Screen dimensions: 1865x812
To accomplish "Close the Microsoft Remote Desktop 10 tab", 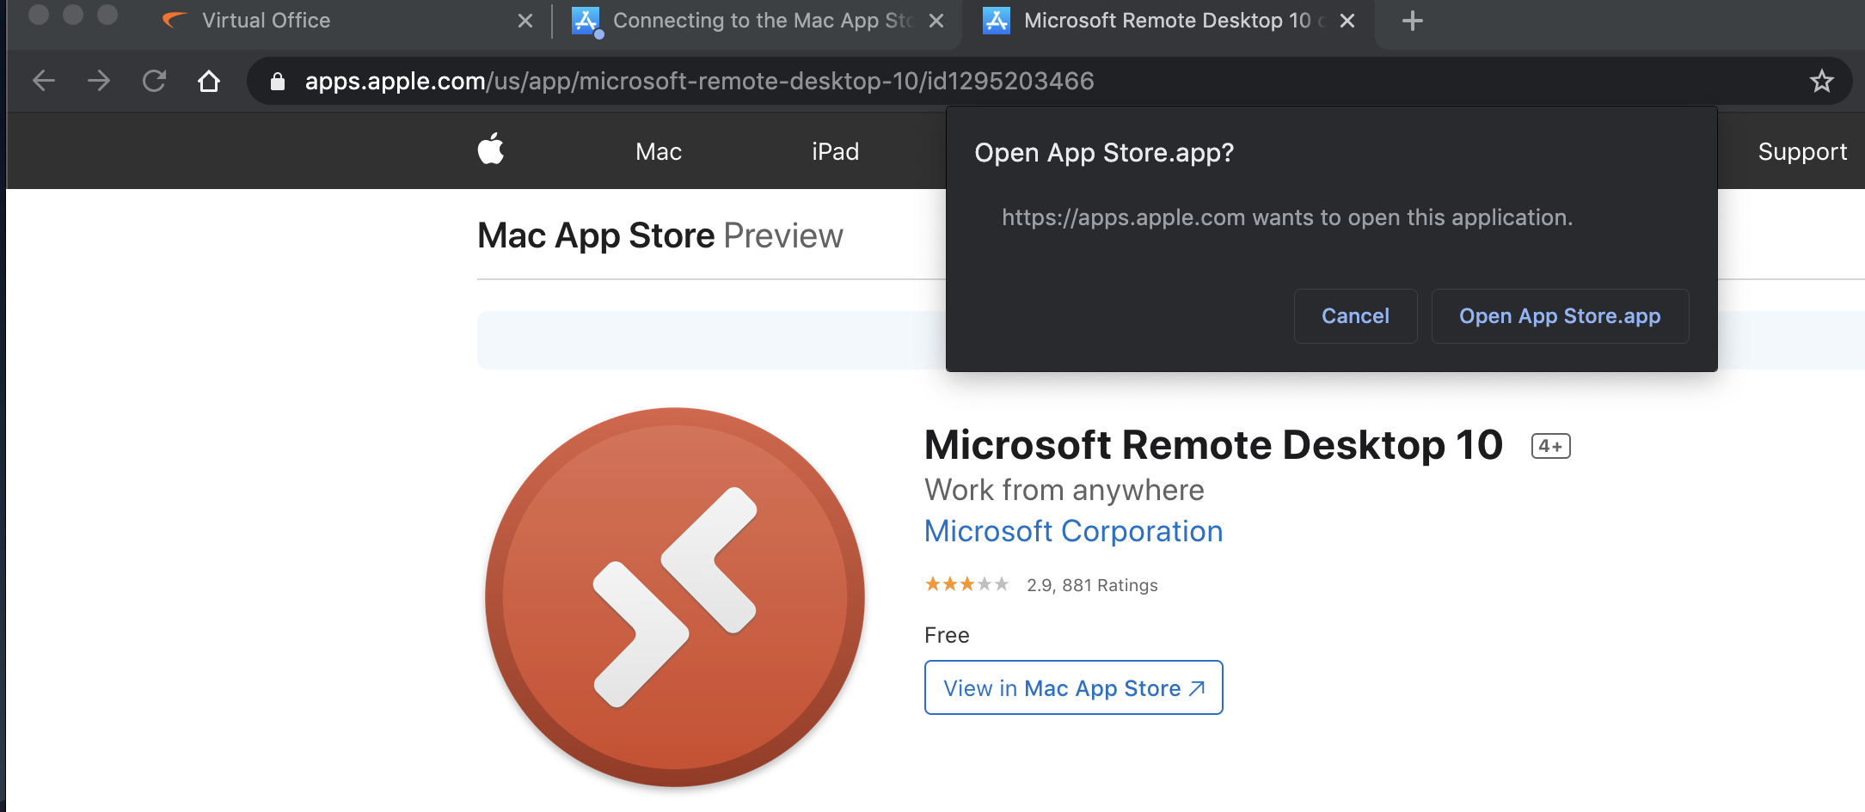I will click(x=1347, y=21).
